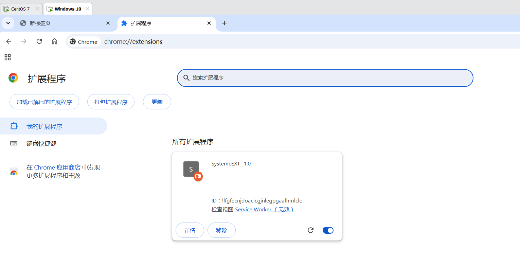Select the Windows 10 VM tab
520x266 pixels.
(x=68, y=9)
